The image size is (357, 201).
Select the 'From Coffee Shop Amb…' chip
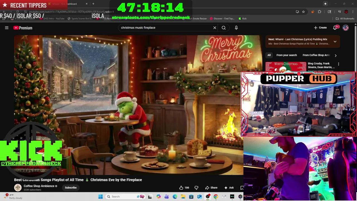pos(316,55)
